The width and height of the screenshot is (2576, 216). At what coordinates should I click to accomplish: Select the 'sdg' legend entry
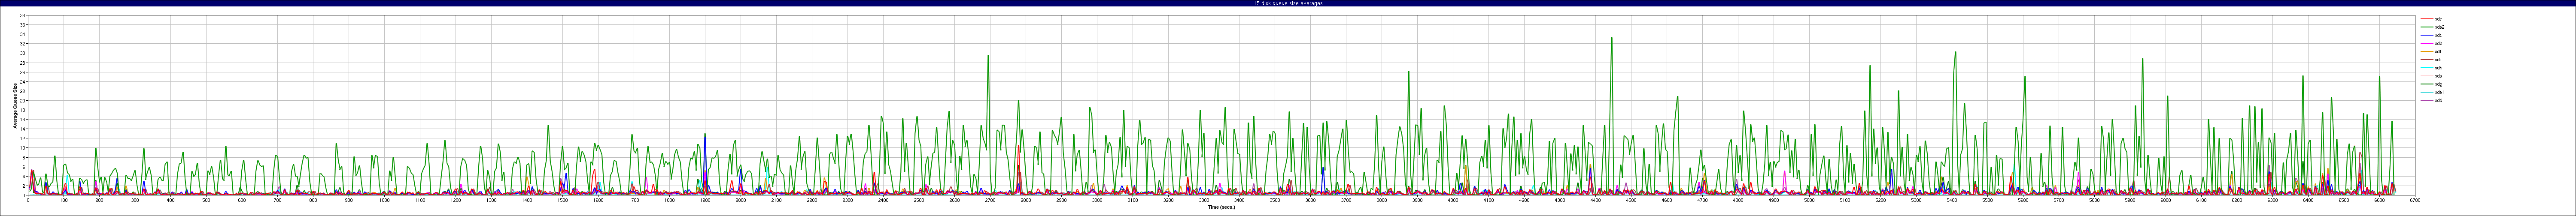[x=2439, y=84]
